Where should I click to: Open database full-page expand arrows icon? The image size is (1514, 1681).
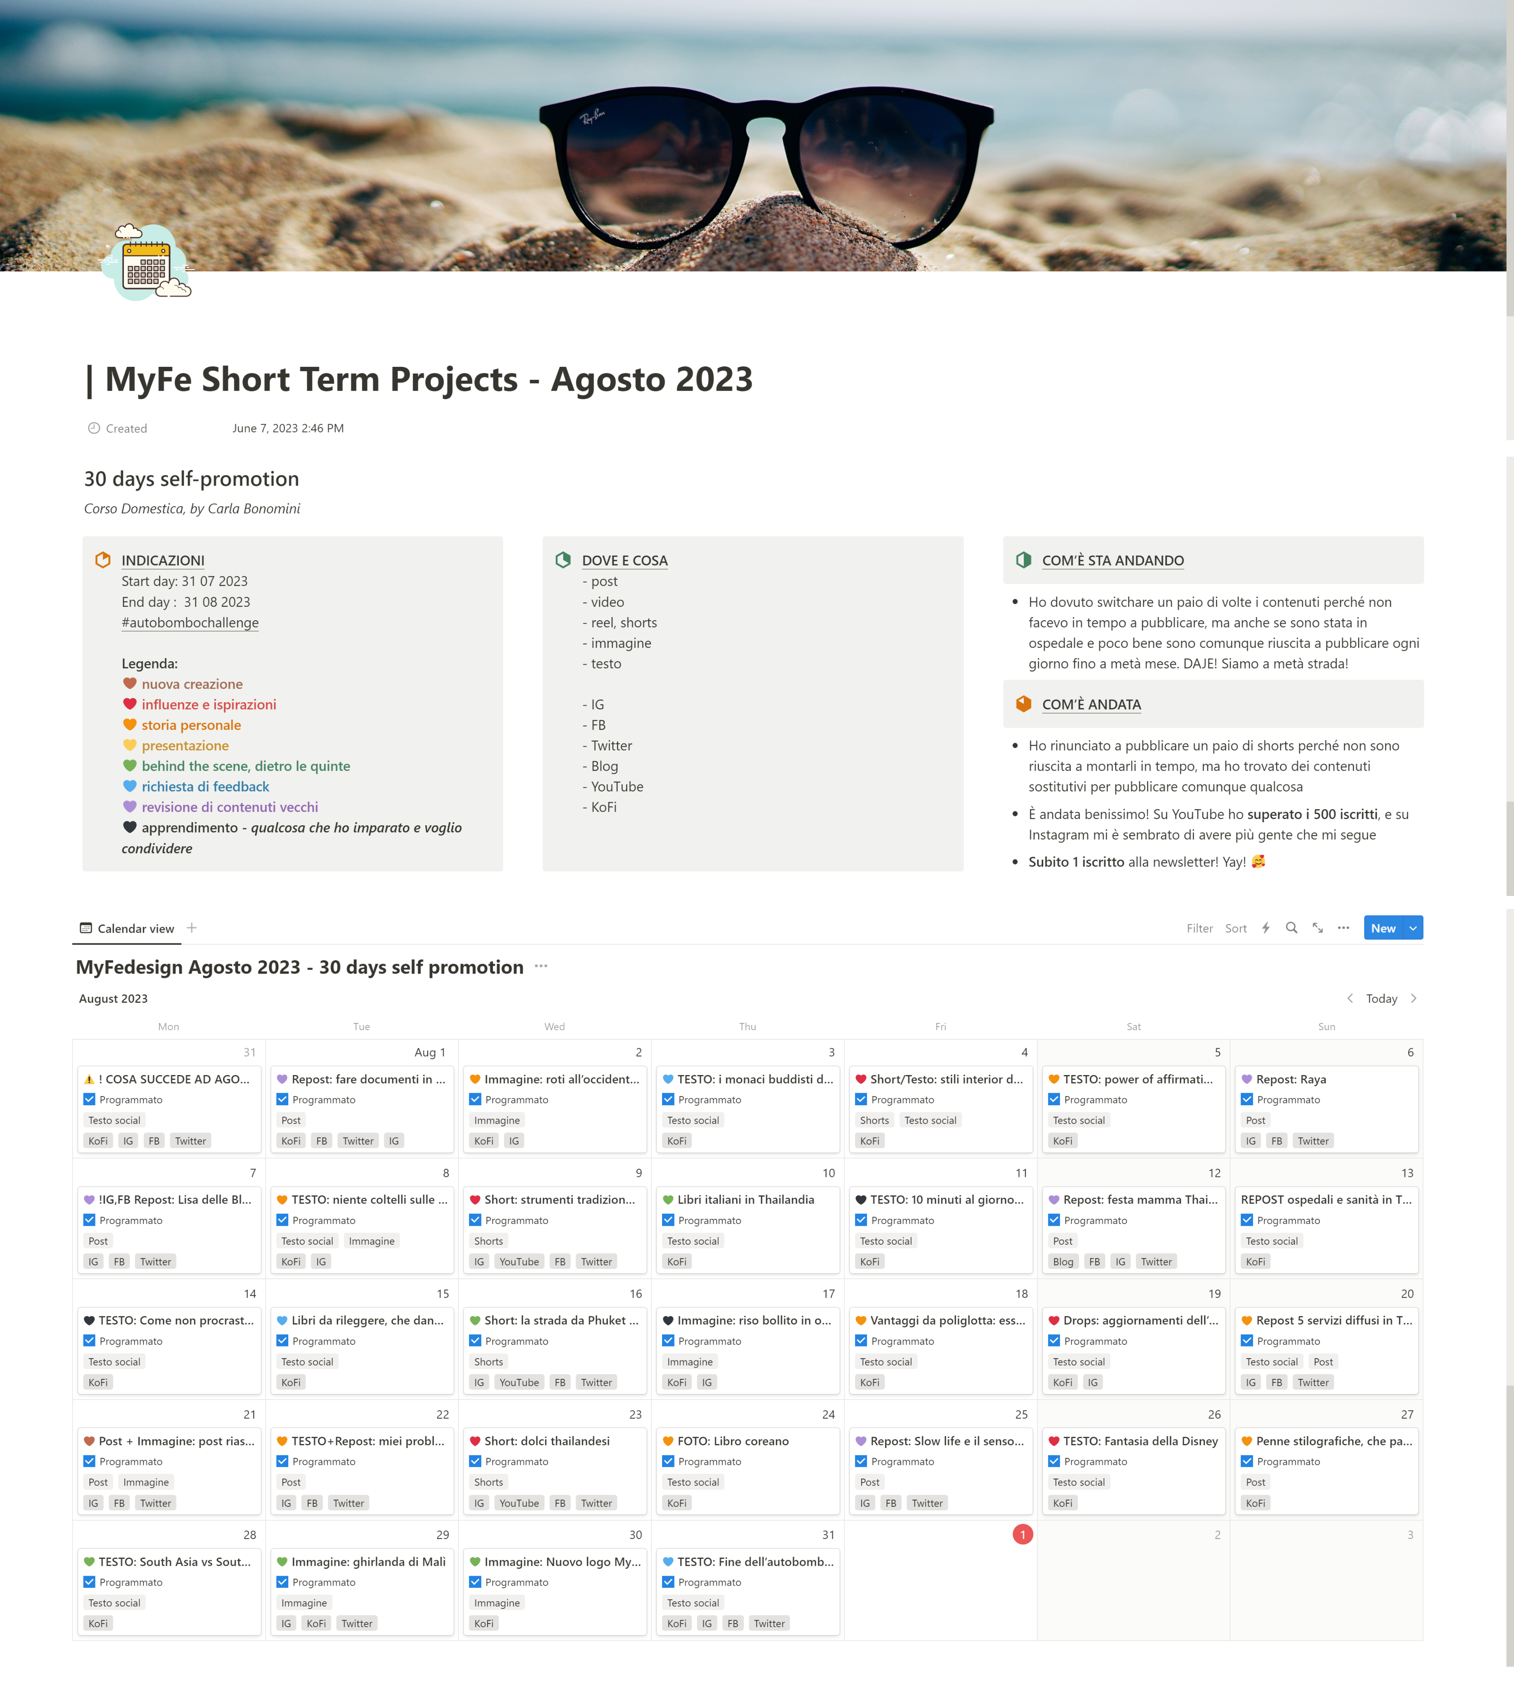[x=1318, y=927]
